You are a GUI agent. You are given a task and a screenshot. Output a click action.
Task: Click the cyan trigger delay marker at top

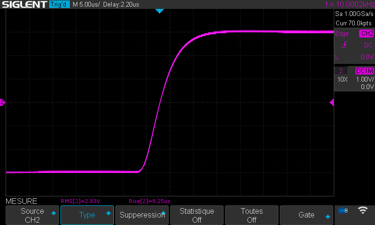[159, 11]
